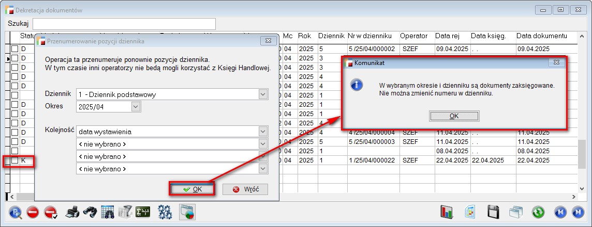Click the sigma formula summary icon
This screenshot has height=227, width=592.
(x=142, y=212)
